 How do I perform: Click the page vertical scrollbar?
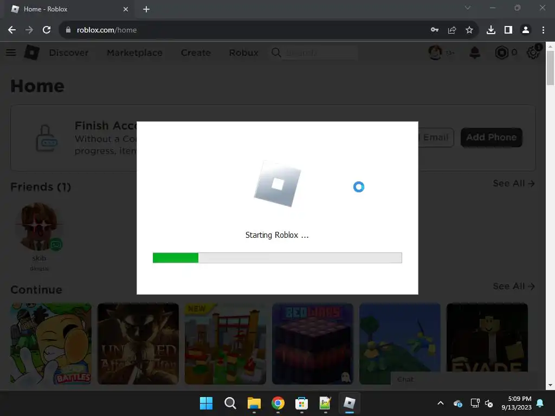pos(550,68)
